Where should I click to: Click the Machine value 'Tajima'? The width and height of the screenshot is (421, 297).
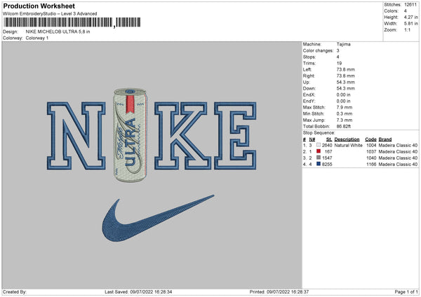343,44
